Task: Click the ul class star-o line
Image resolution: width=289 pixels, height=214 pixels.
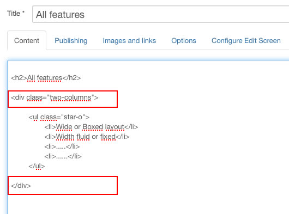Action: [59, 117]
